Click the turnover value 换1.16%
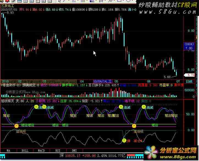Screen dimensions: 199x161 107,10
